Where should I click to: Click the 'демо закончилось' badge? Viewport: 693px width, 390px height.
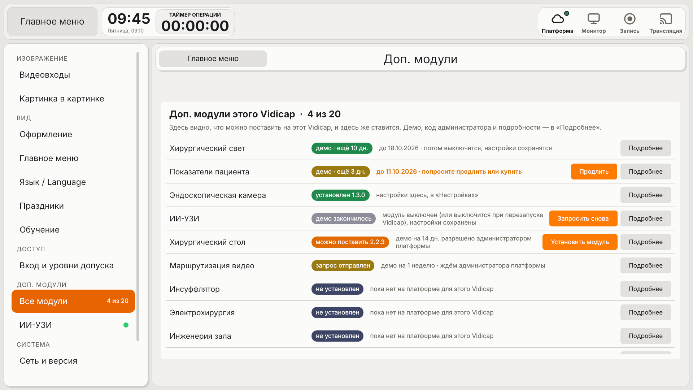[x=343, y=218]
